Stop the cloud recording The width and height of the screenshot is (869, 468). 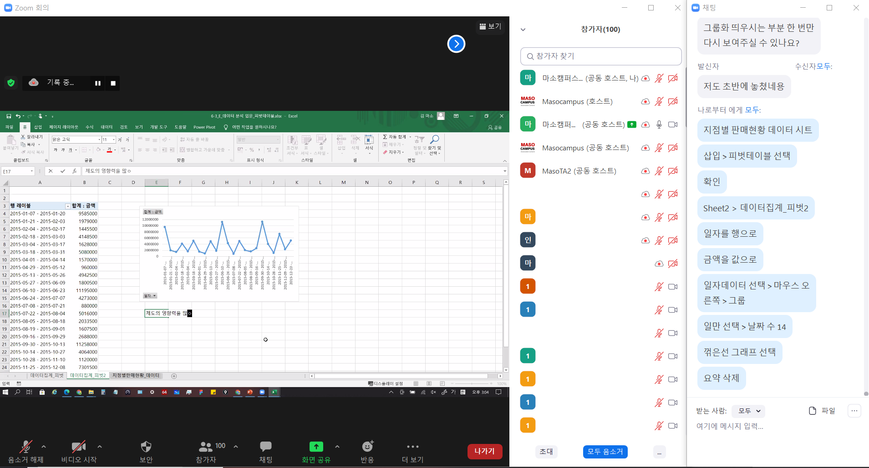coord(113,83)
